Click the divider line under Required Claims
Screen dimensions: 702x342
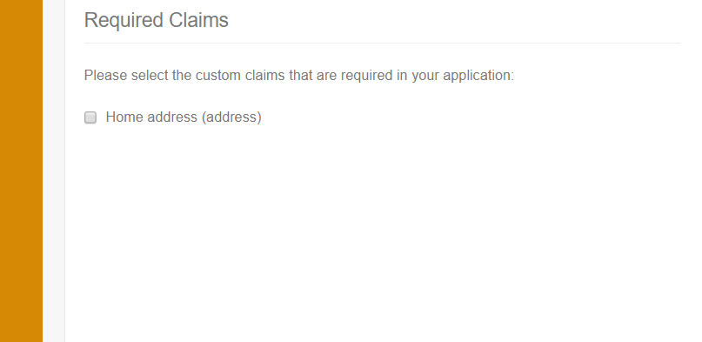click(x=382, y=43)
